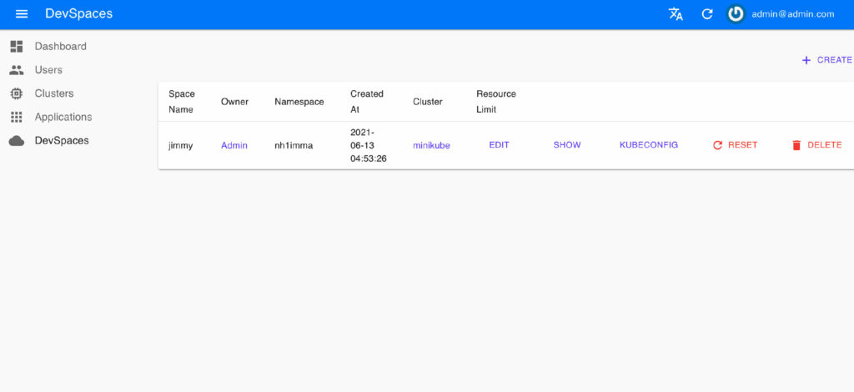Click the Clusters chip icon in the sidebar
Viewport: 854px width, 392px height.
(17, 93)
